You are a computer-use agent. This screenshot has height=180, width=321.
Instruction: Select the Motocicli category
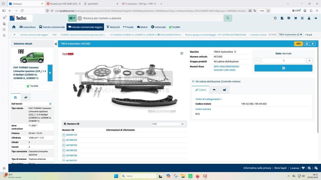tap(113, 27)
